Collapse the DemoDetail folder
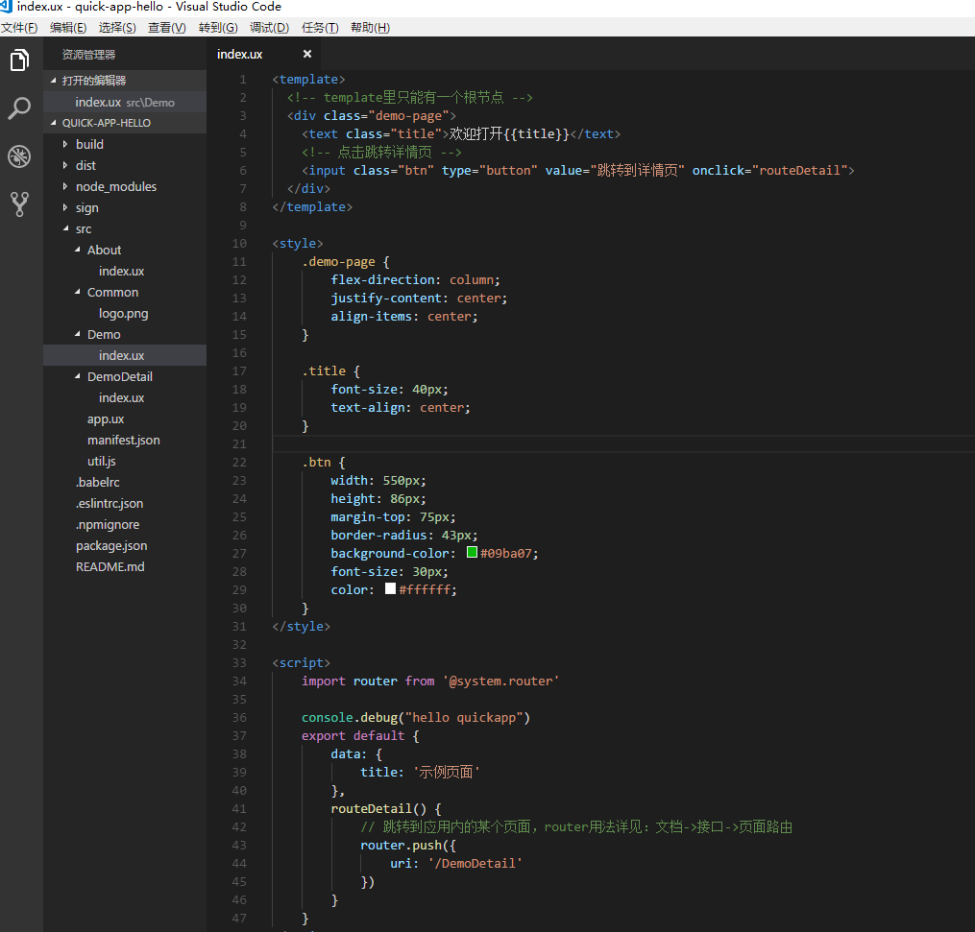 [x=124, y=376]
